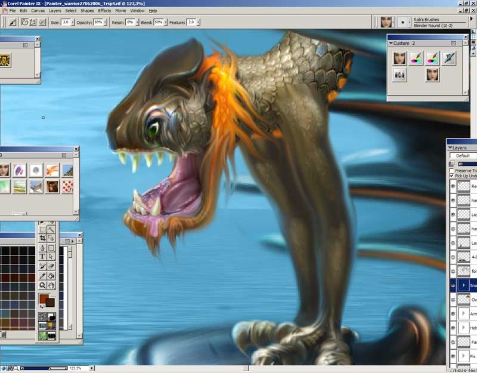477x373 pixels.
Task: Open the layer composite method Default dropdown
Action: pos(464,156)
